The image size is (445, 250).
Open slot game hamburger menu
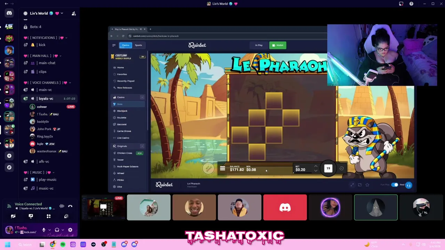coord(222,169)
